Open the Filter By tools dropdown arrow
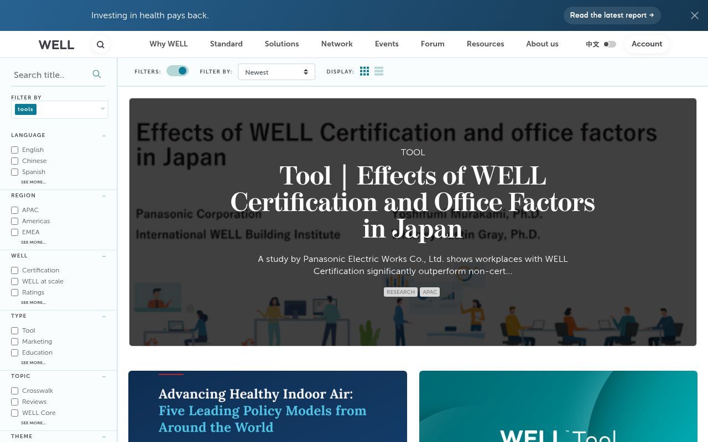 102,109
